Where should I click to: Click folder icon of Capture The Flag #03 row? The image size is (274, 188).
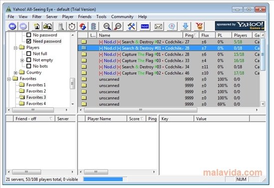coord(84,61)
